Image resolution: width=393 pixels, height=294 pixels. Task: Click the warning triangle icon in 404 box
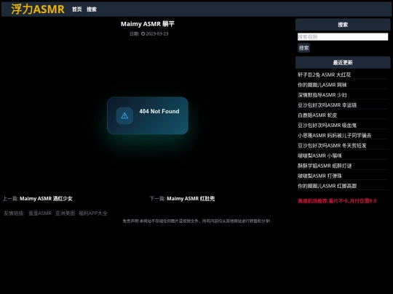click(x=124, y=115)
